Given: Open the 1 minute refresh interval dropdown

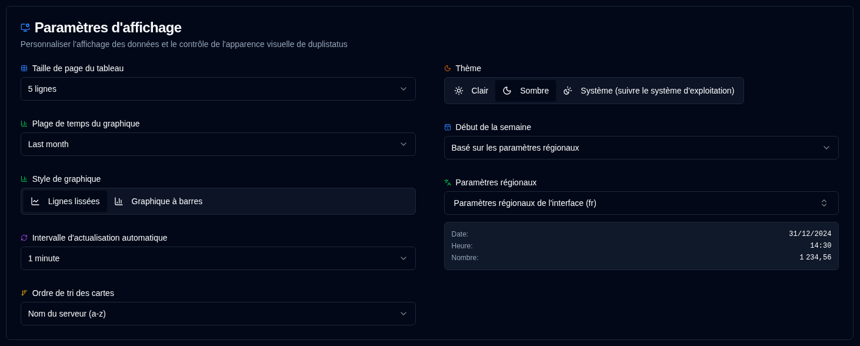Looking at the screenshot, I should 218,258.
